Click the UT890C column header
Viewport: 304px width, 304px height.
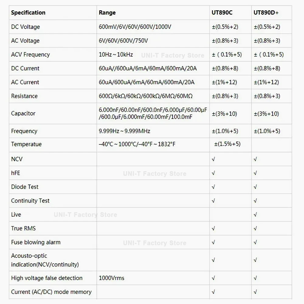pyautogui.click(x=222, y=12)
